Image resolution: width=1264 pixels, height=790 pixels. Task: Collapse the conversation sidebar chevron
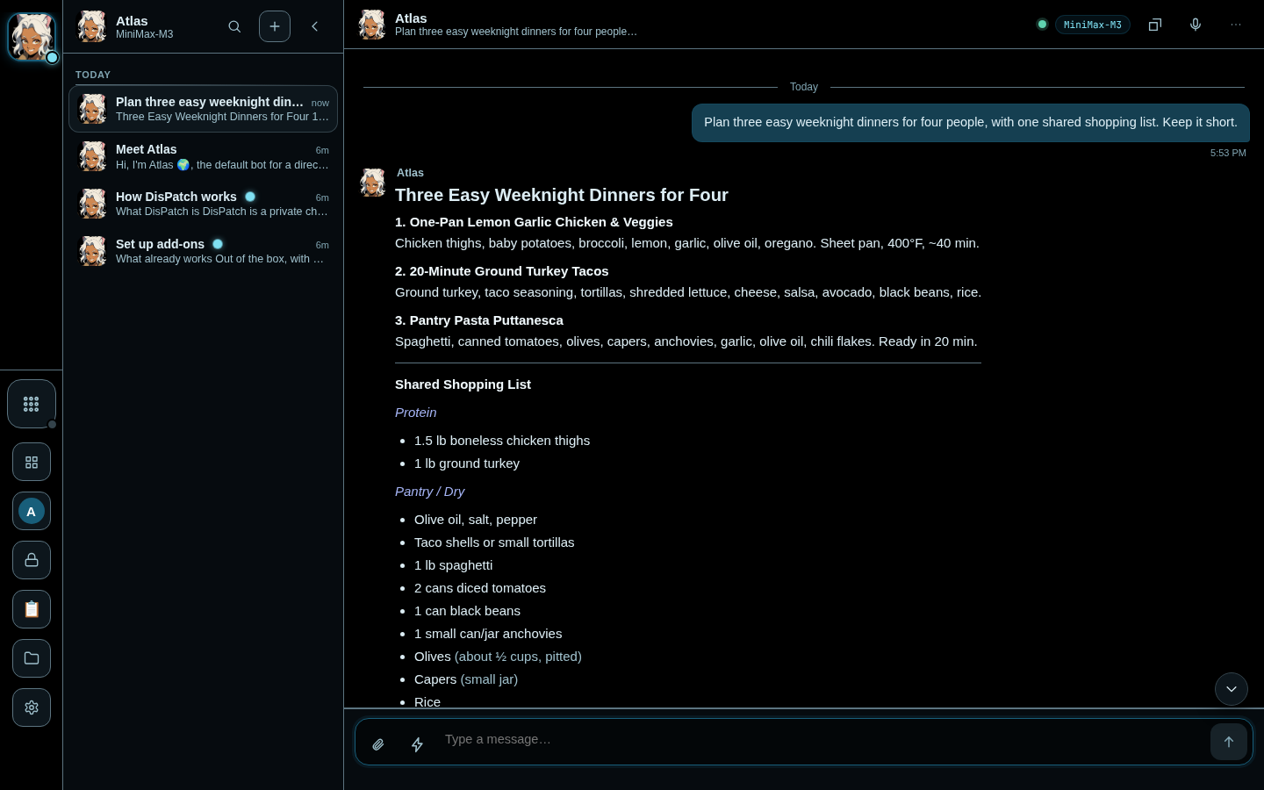pos(314,26)
